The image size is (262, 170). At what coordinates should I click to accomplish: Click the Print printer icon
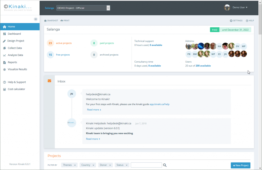tap(62, 21)
